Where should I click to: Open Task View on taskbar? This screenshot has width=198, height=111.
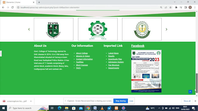52,108
